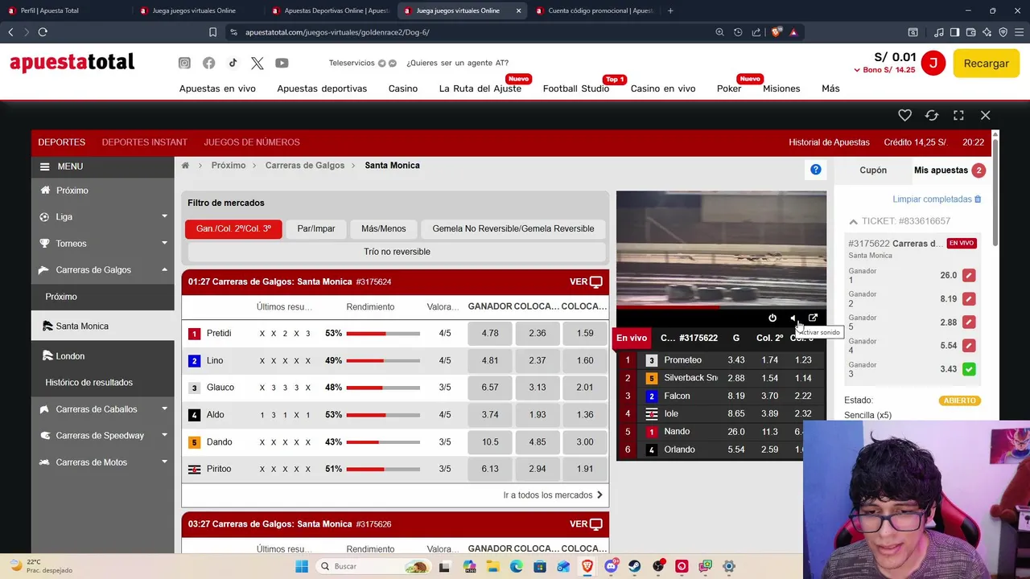The width and height of the screenshot is (1030, 579).
Task: Activate sound on the race video
Action: (x=793, y=318)
